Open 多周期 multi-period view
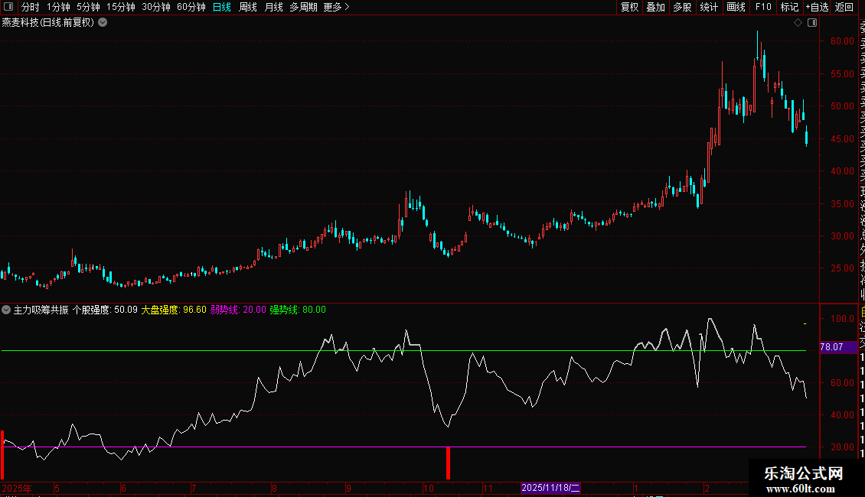865x497 pixels. pyautogui.click(x=303, y=7)
